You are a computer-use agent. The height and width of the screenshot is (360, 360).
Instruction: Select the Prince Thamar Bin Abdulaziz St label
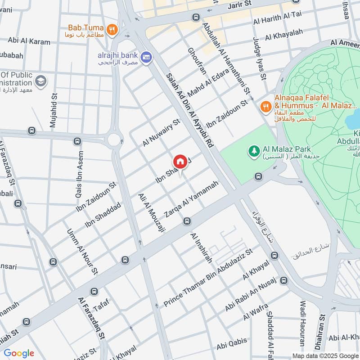[x=208, y=277]
